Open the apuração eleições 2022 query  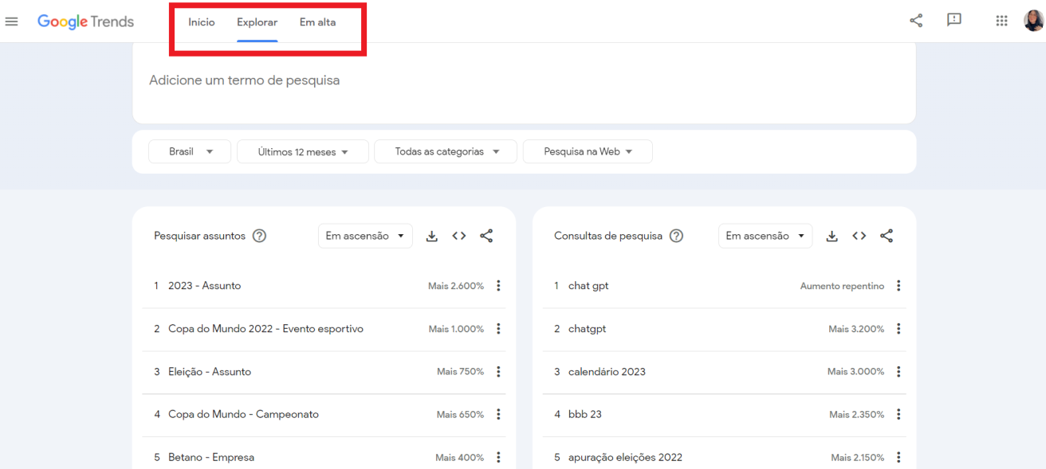tap(625, 458)
